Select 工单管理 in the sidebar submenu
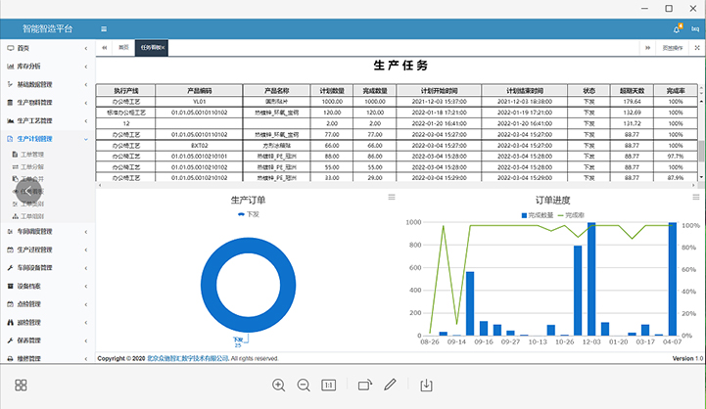 pyautogui.click(x=32, y=155)
